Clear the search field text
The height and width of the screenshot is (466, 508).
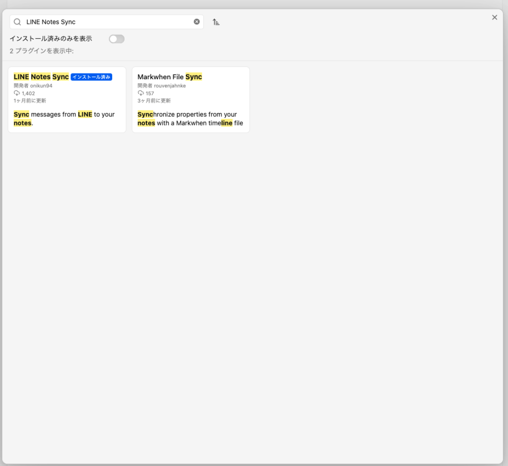(x=196, y=22)
